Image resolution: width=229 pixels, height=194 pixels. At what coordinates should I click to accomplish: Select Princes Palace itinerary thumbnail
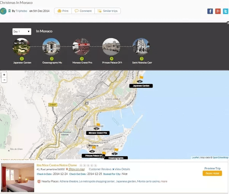tap(111, 47)
